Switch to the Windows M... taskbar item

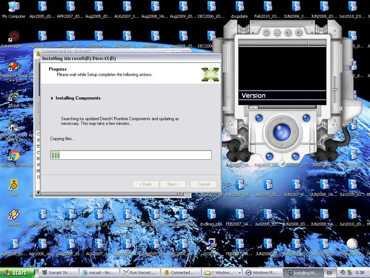coord(263,273)
